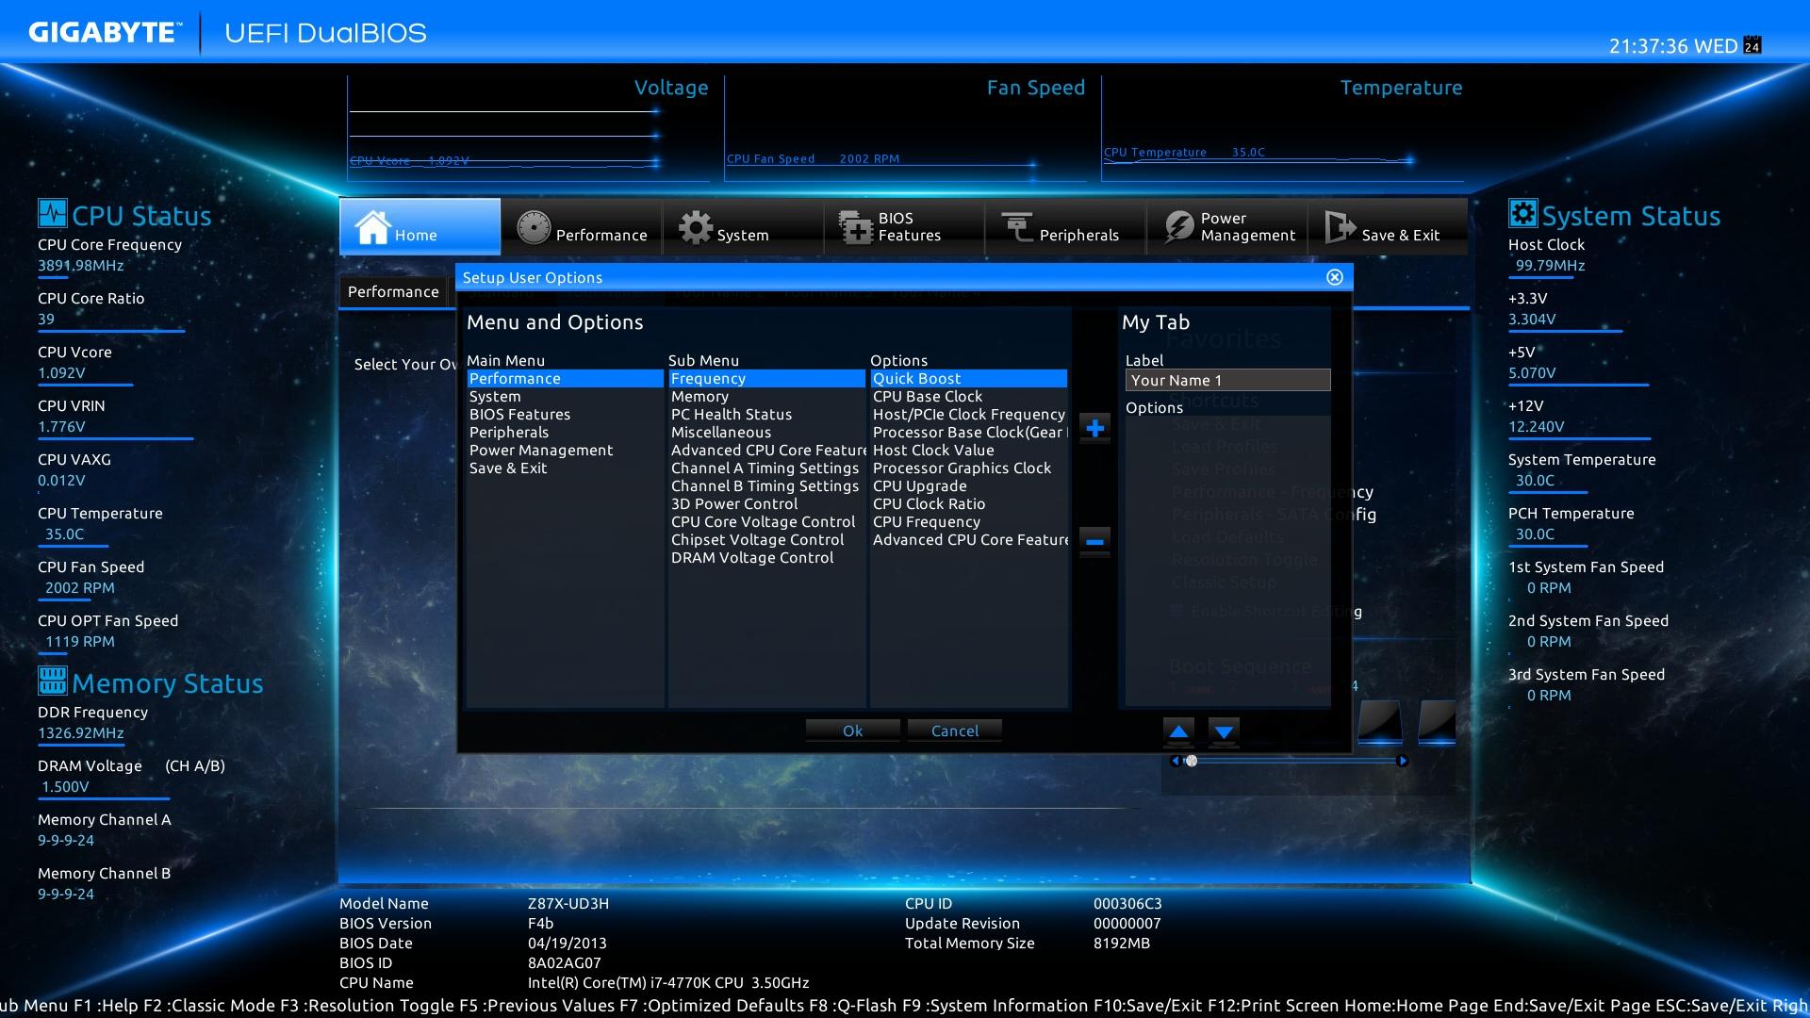Click the BIOS Features chip icon
Screen dimensions: 1810x1018
click(x=856, y=227)
